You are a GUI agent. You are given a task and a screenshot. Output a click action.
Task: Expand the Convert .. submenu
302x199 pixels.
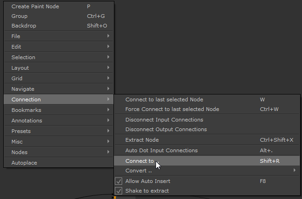[206, 171]
